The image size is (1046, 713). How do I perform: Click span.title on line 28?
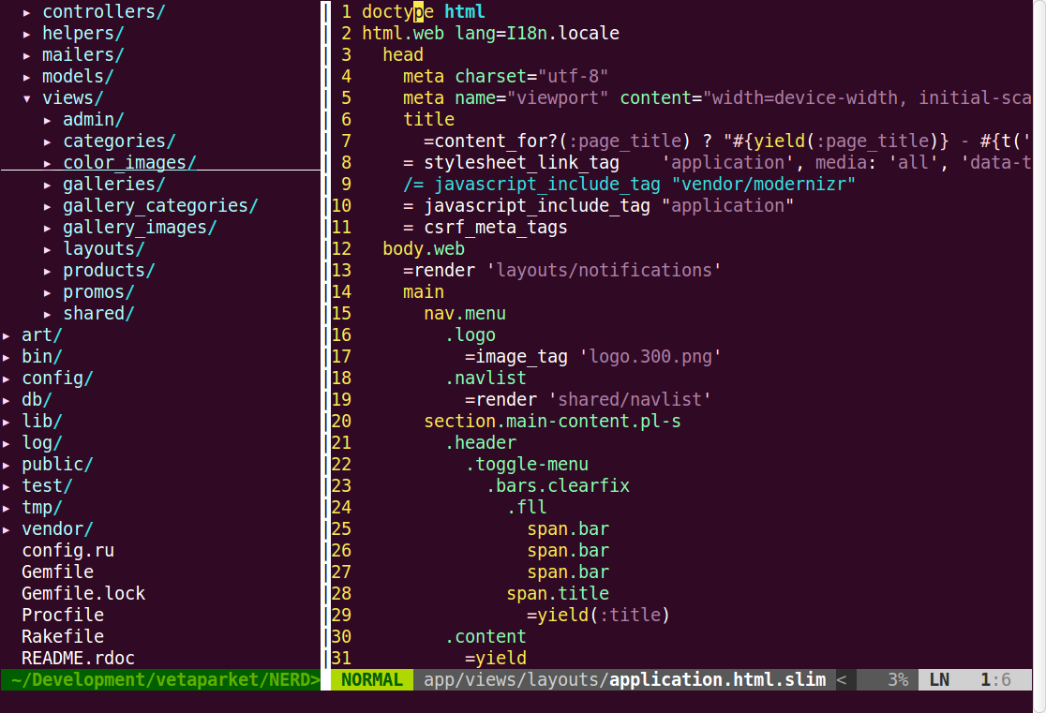point(558,593)
